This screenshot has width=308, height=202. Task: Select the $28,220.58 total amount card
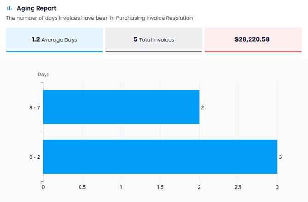click(252, 39)
